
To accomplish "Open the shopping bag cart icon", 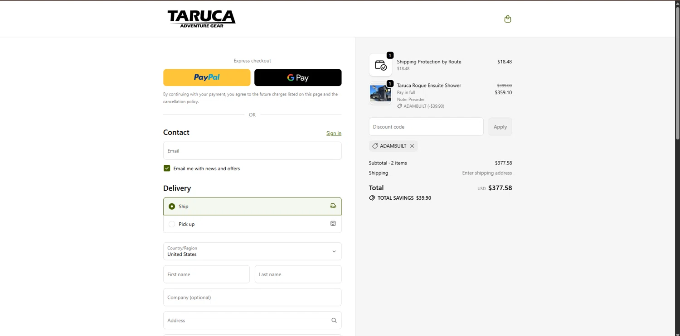I will pos(508,19).
